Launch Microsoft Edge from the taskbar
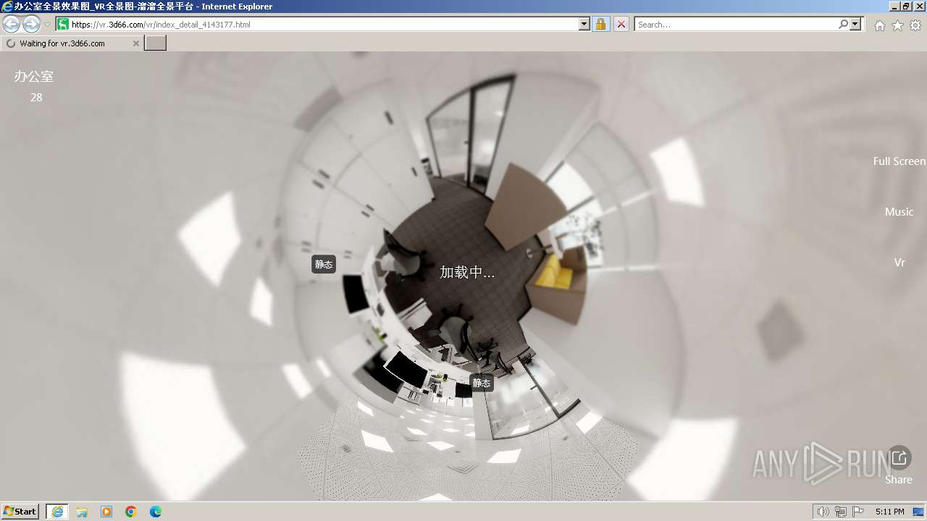Screen dimensions: 927x521 click(x=156, y=512)
